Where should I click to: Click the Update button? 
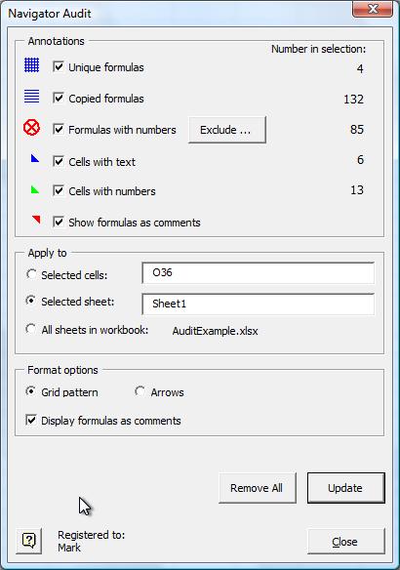(346, 488)
